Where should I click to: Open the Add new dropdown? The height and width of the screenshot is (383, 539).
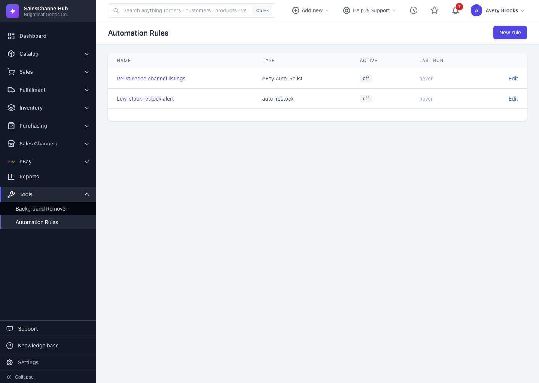pos(311,10)
